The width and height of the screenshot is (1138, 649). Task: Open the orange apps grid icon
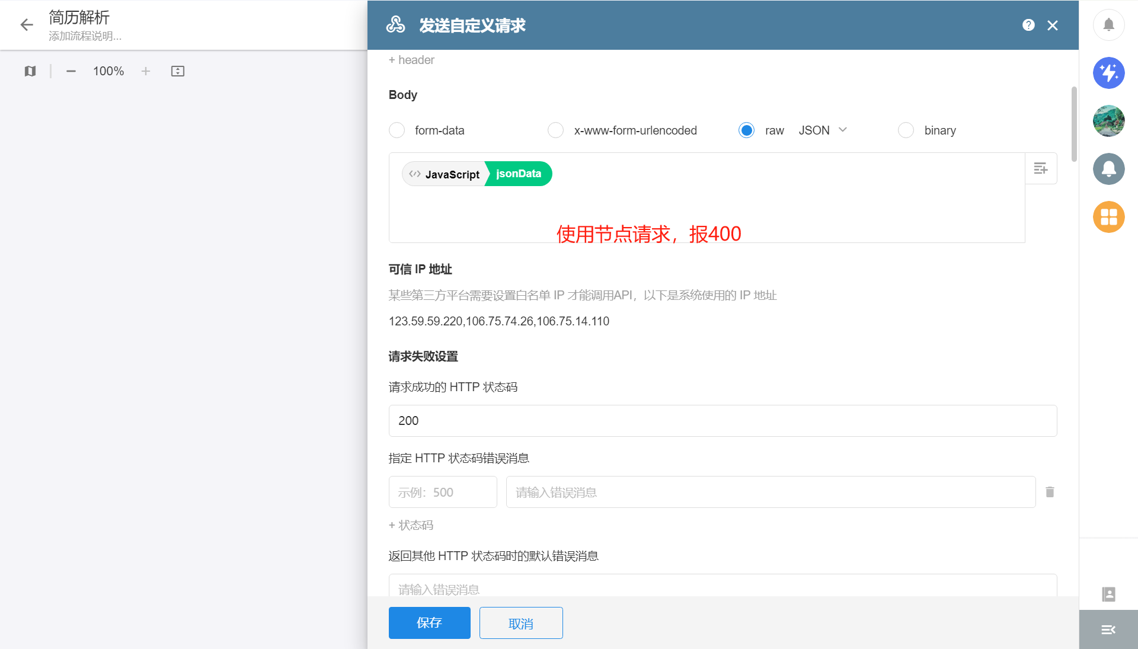[x=1108, y=217]
